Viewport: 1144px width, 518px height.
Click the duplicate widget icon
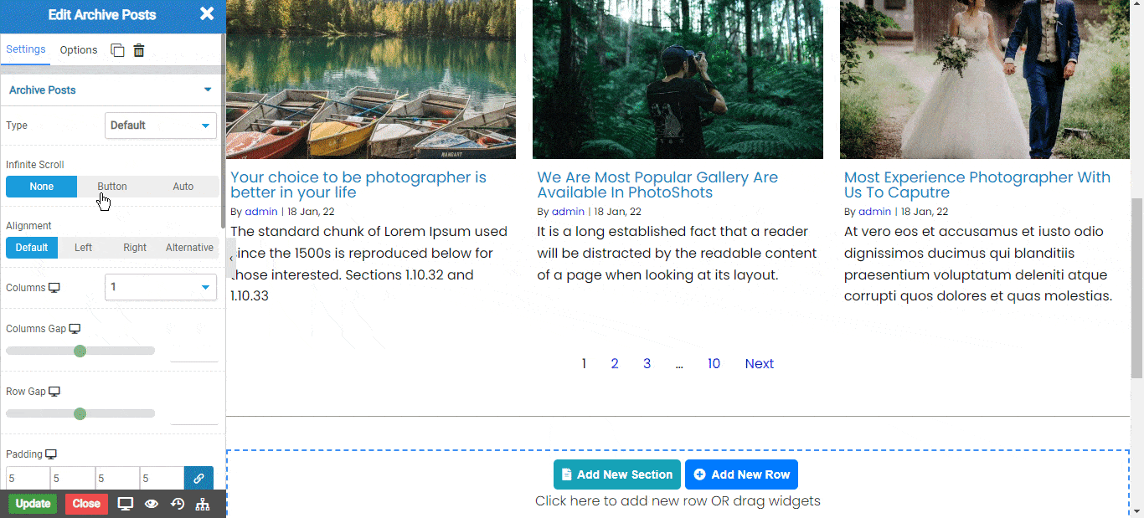tap(118, 50)
